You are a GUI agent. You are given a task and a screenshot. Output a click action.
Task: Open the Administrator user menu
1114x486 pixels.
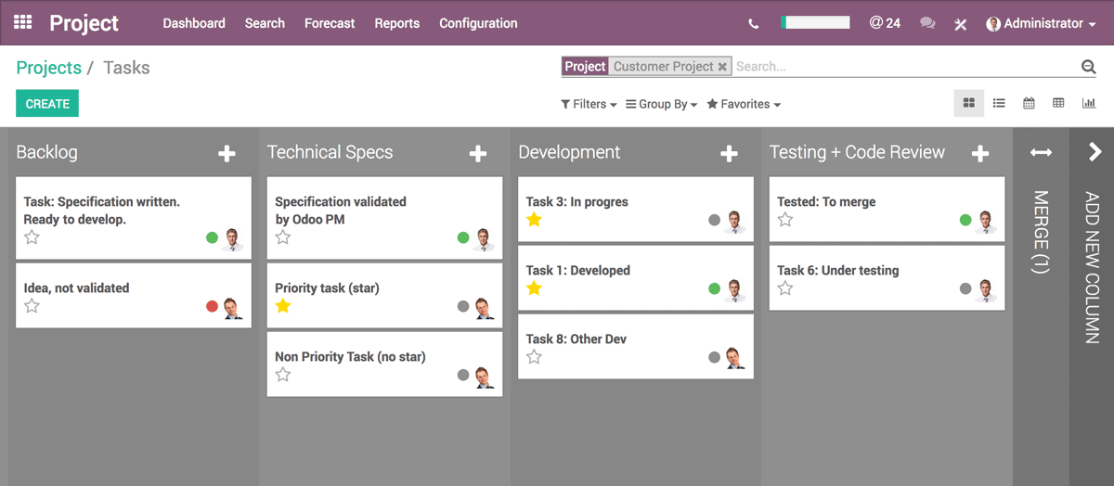[1042, 23]
